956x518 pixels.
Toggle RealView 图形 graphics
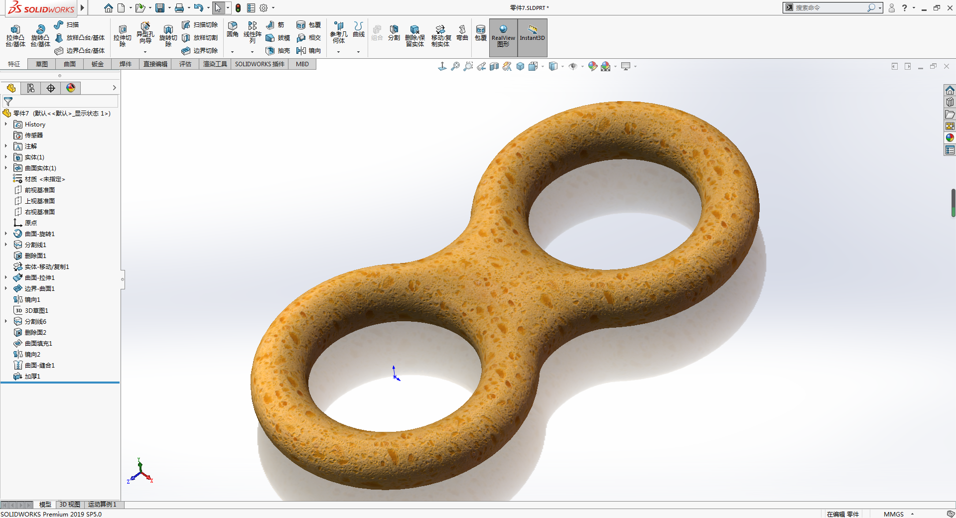pos(504,37)
